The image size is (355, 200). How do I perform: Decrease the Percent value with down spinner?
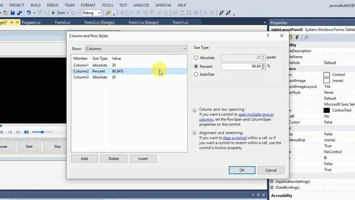[263, 68]
